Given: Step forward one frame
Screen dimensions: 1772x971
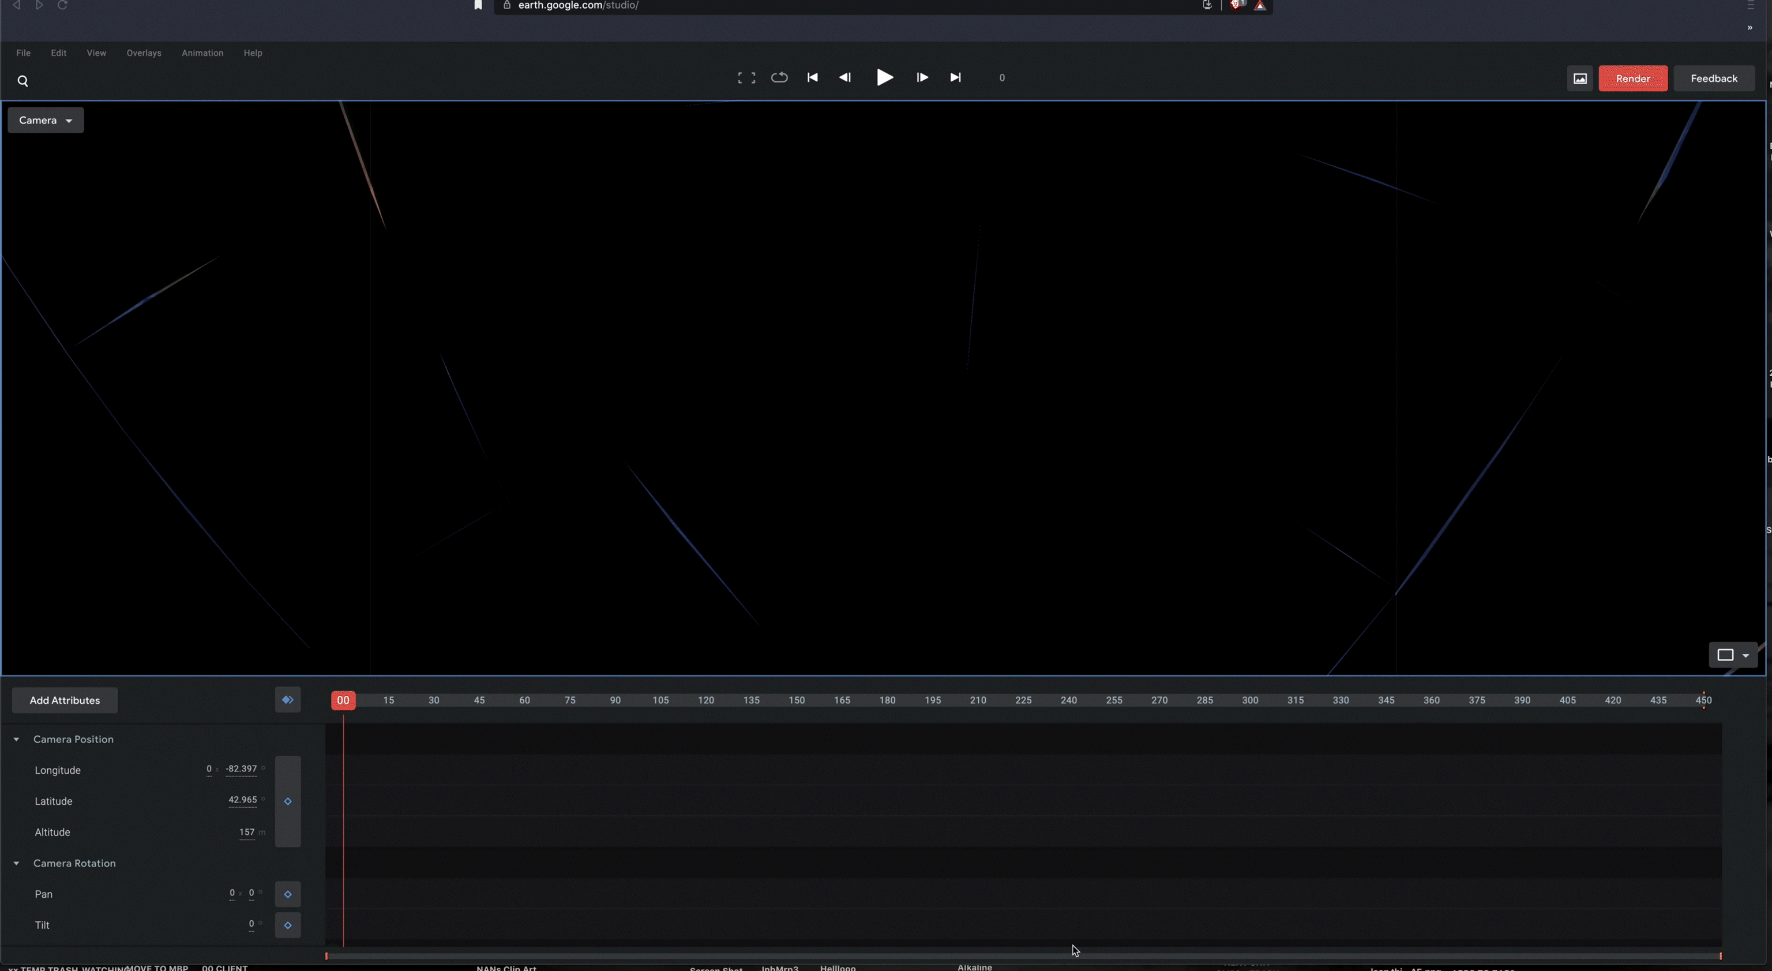Looking at the screenshot, I should click(x=922, y=78).
